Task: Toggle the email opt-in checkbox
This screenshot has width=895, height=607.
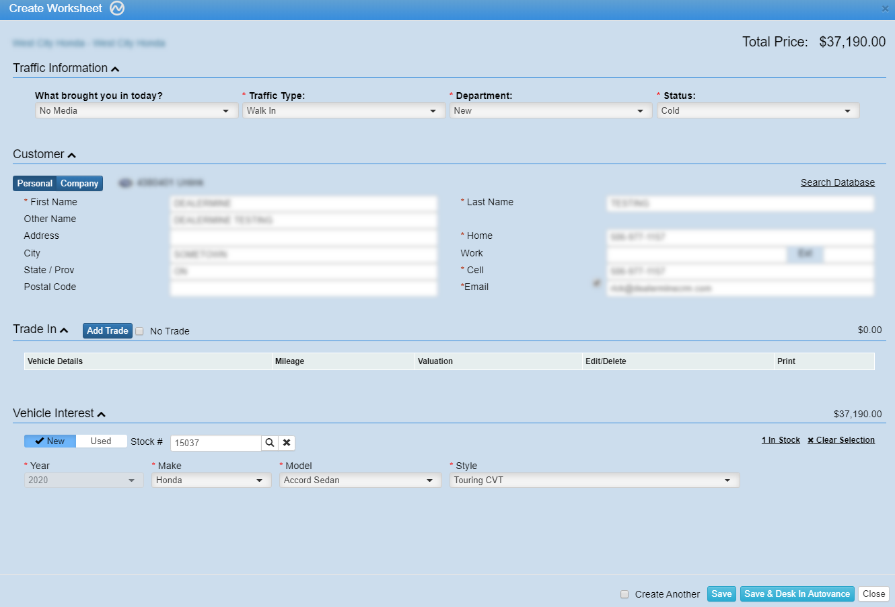Action: coord(597,283)
